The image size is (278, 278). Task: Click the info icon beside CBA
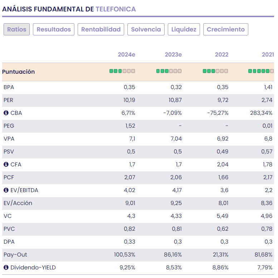pyautogui.click(x=6, y=113)
